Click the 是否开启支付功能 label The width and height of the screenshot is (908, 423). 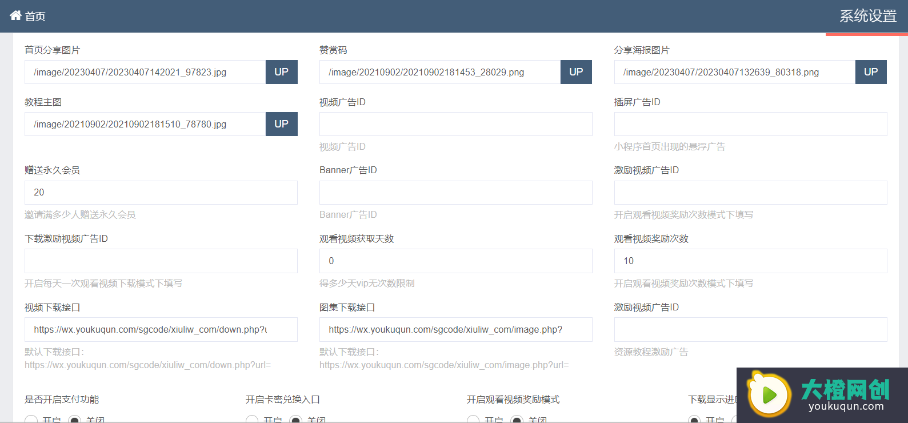(x=62, y=400)
